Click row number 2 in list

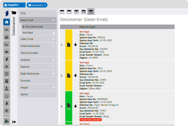coord(62,76)
